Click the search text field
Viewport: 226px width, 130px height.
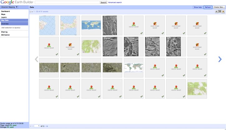pyautogui.click(x=67, y=2)
